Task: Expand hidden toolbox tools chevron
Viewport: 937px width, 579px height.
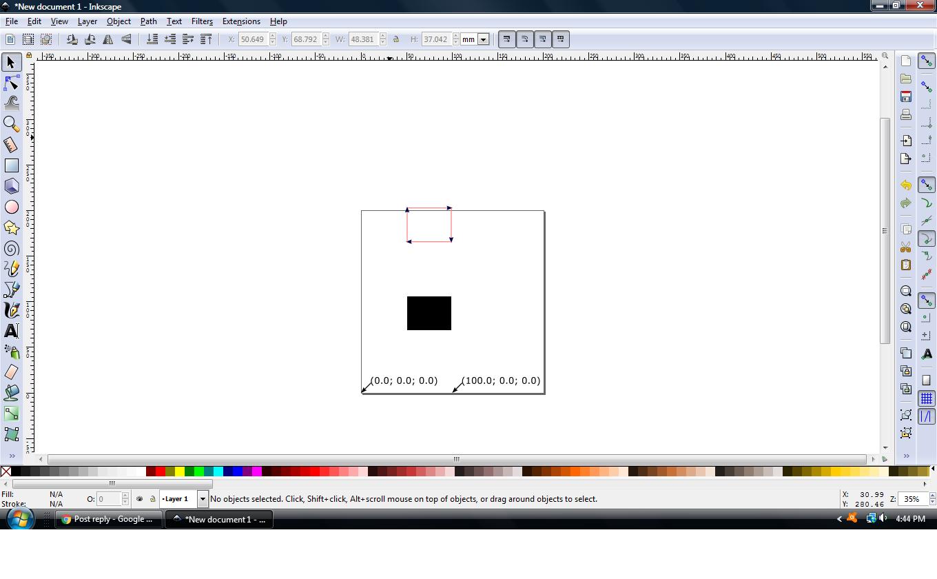Action: tap(12, 456)
